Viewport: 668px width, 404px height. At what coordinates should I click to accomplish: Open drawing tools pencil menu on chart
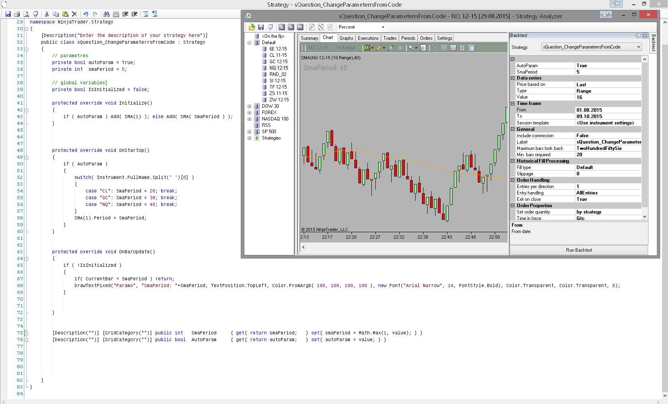(x=381, y=48)
